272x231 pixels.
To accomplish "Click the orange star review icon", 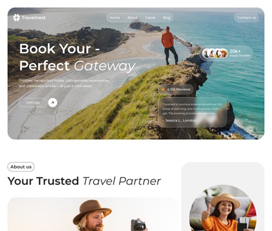I will pyautogui.click(x=163, y=89).
